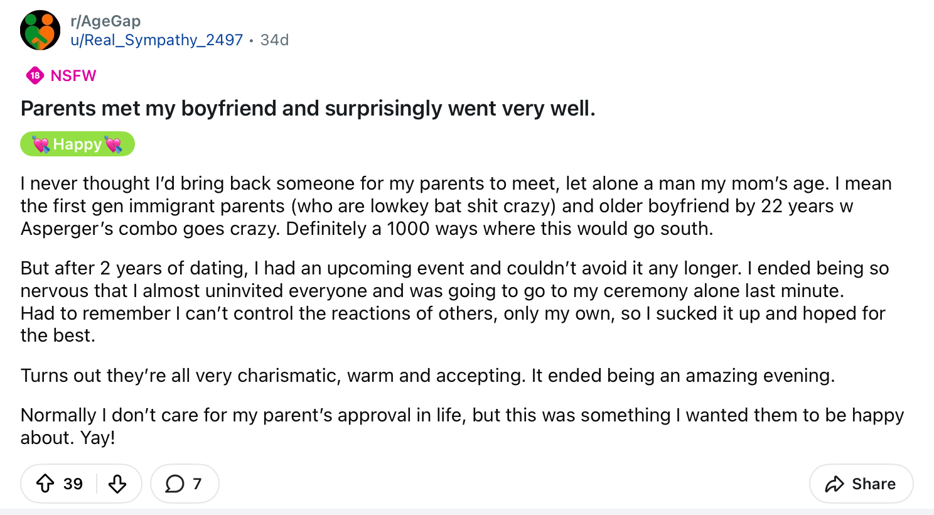Click the NSFW label text
Image resolution: width=934 pixels, height=515 pixels.
click(73, 75)
